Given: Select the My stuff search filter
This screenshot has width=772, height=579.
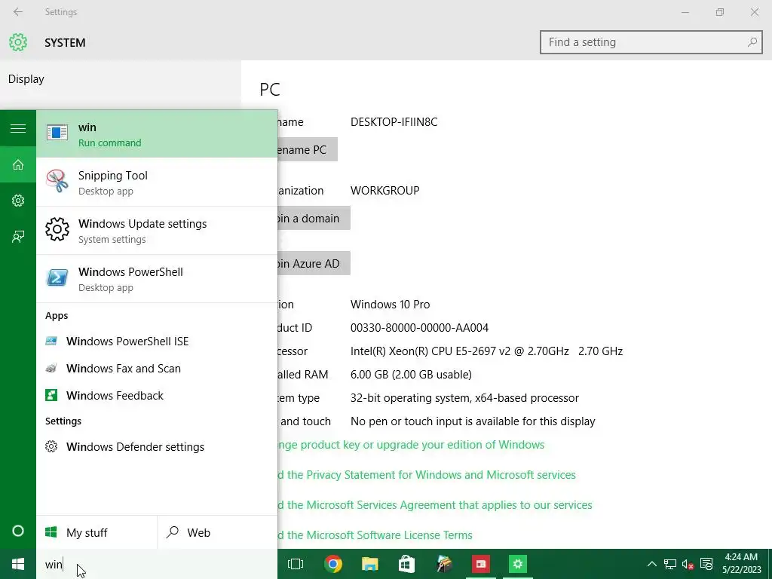Looking at the screenshot, I should (96, 532).
